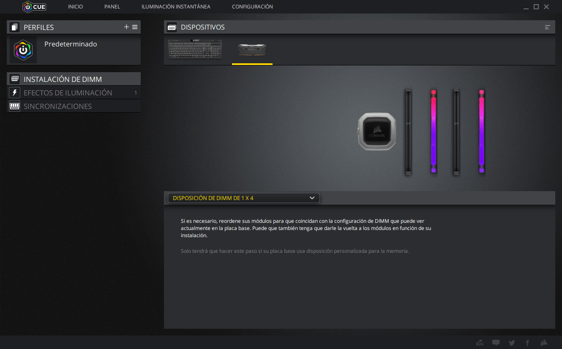Click the first pink-lit RAM module
This screenshot has height=349, width=562.
click(434, 131)
